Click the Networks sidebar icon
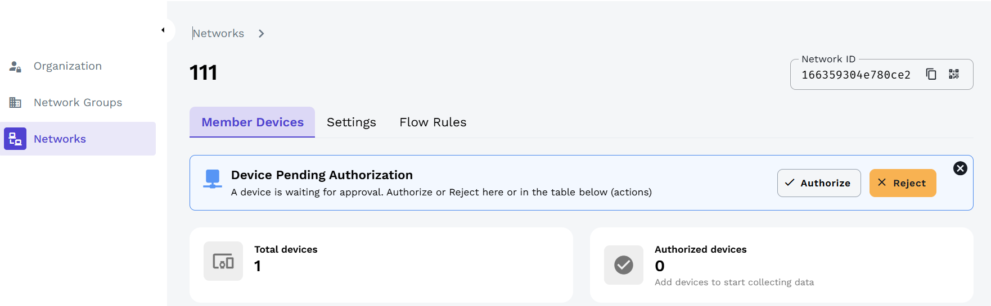This screenshot has height=306, width=991. point(15,139)
